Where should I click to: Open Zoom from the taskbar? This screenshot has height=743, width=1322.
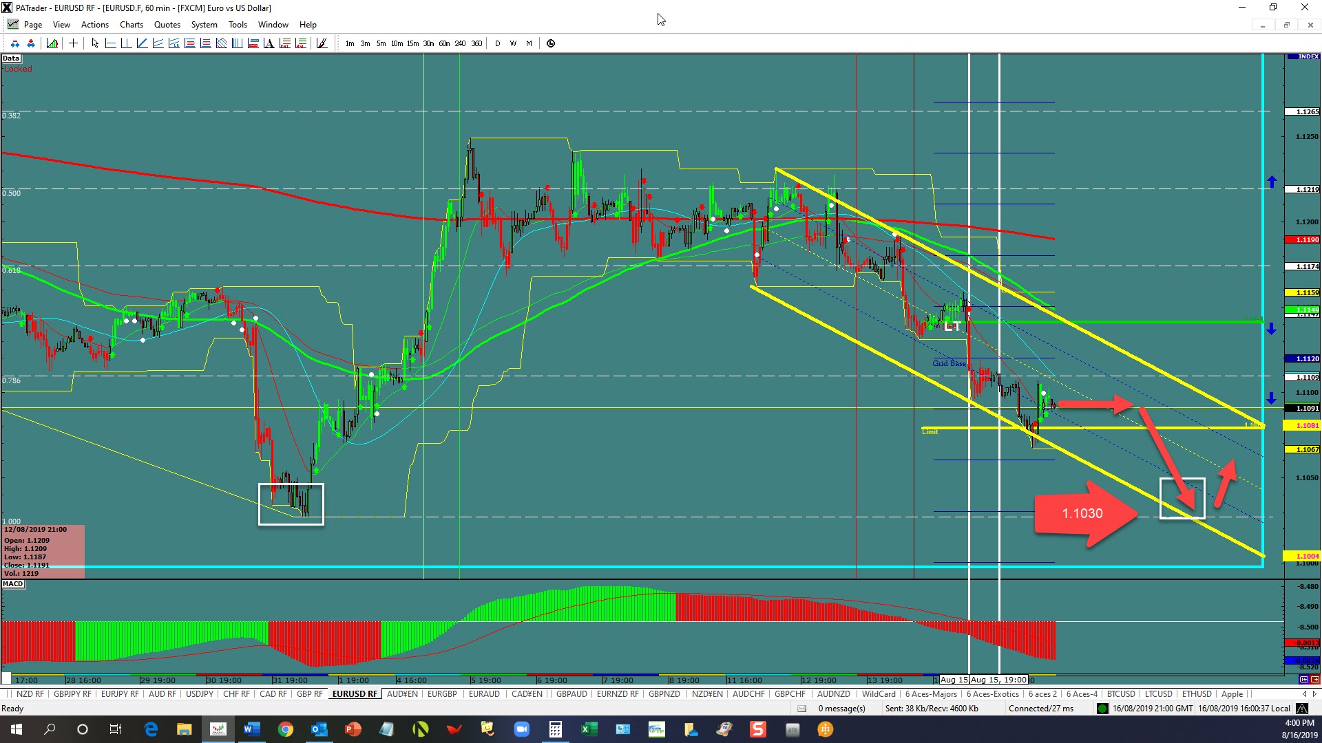point(521,729)
